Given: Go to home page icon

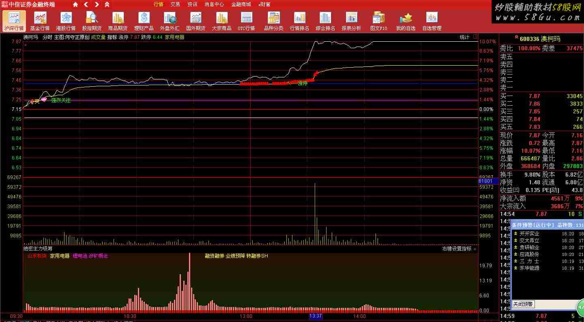Looking at the screenshot, I should [x=75, y=4].
